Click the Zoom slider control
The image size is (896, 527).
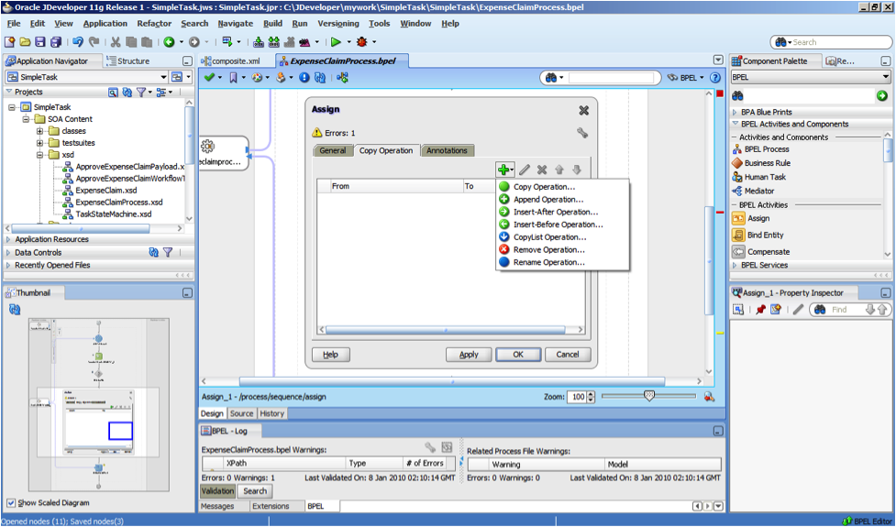pos(649,396)
